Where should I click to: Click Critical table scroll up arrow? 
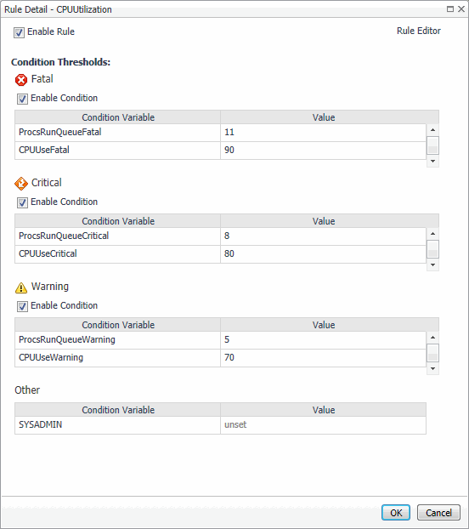pyautogui.click(x=432, y=234)
